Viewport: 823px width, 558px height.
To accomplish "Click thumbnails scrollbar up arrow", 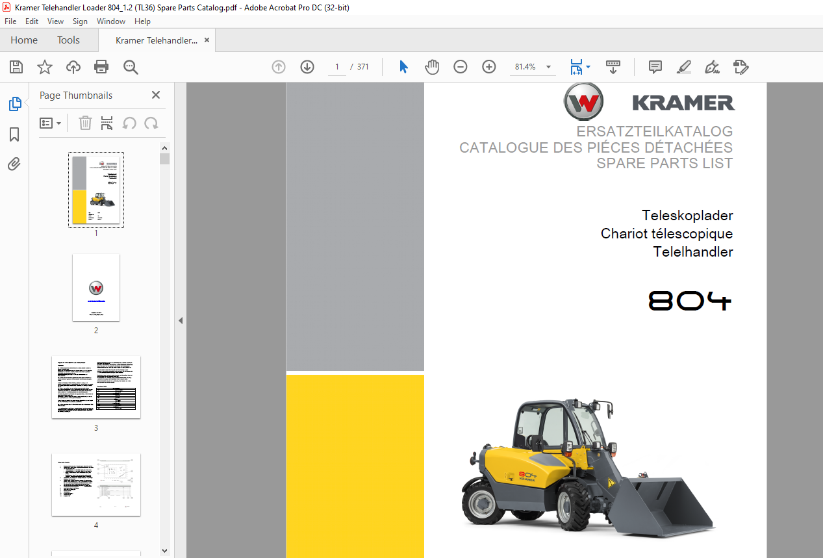I will coord(165,149).
